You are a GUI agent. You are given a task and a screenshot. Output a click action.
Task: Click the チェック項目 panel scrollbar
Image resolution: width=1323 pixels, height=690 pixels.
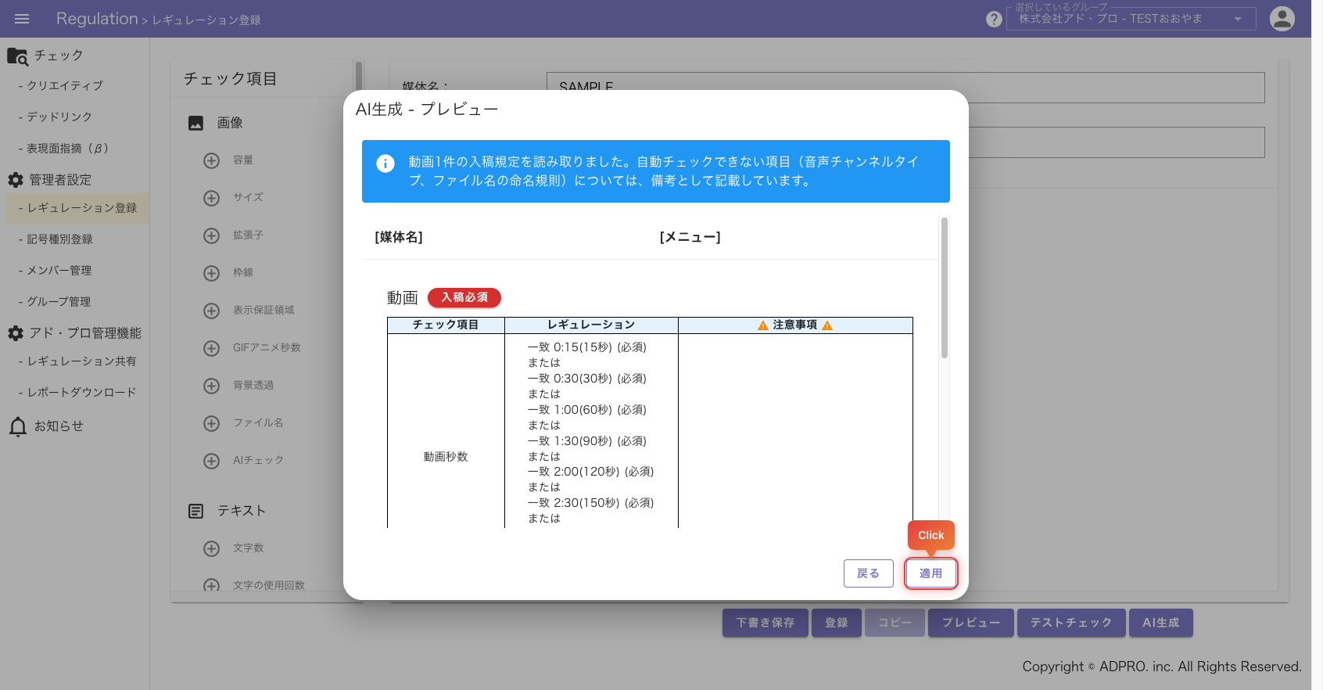click(x=359, y=77)
